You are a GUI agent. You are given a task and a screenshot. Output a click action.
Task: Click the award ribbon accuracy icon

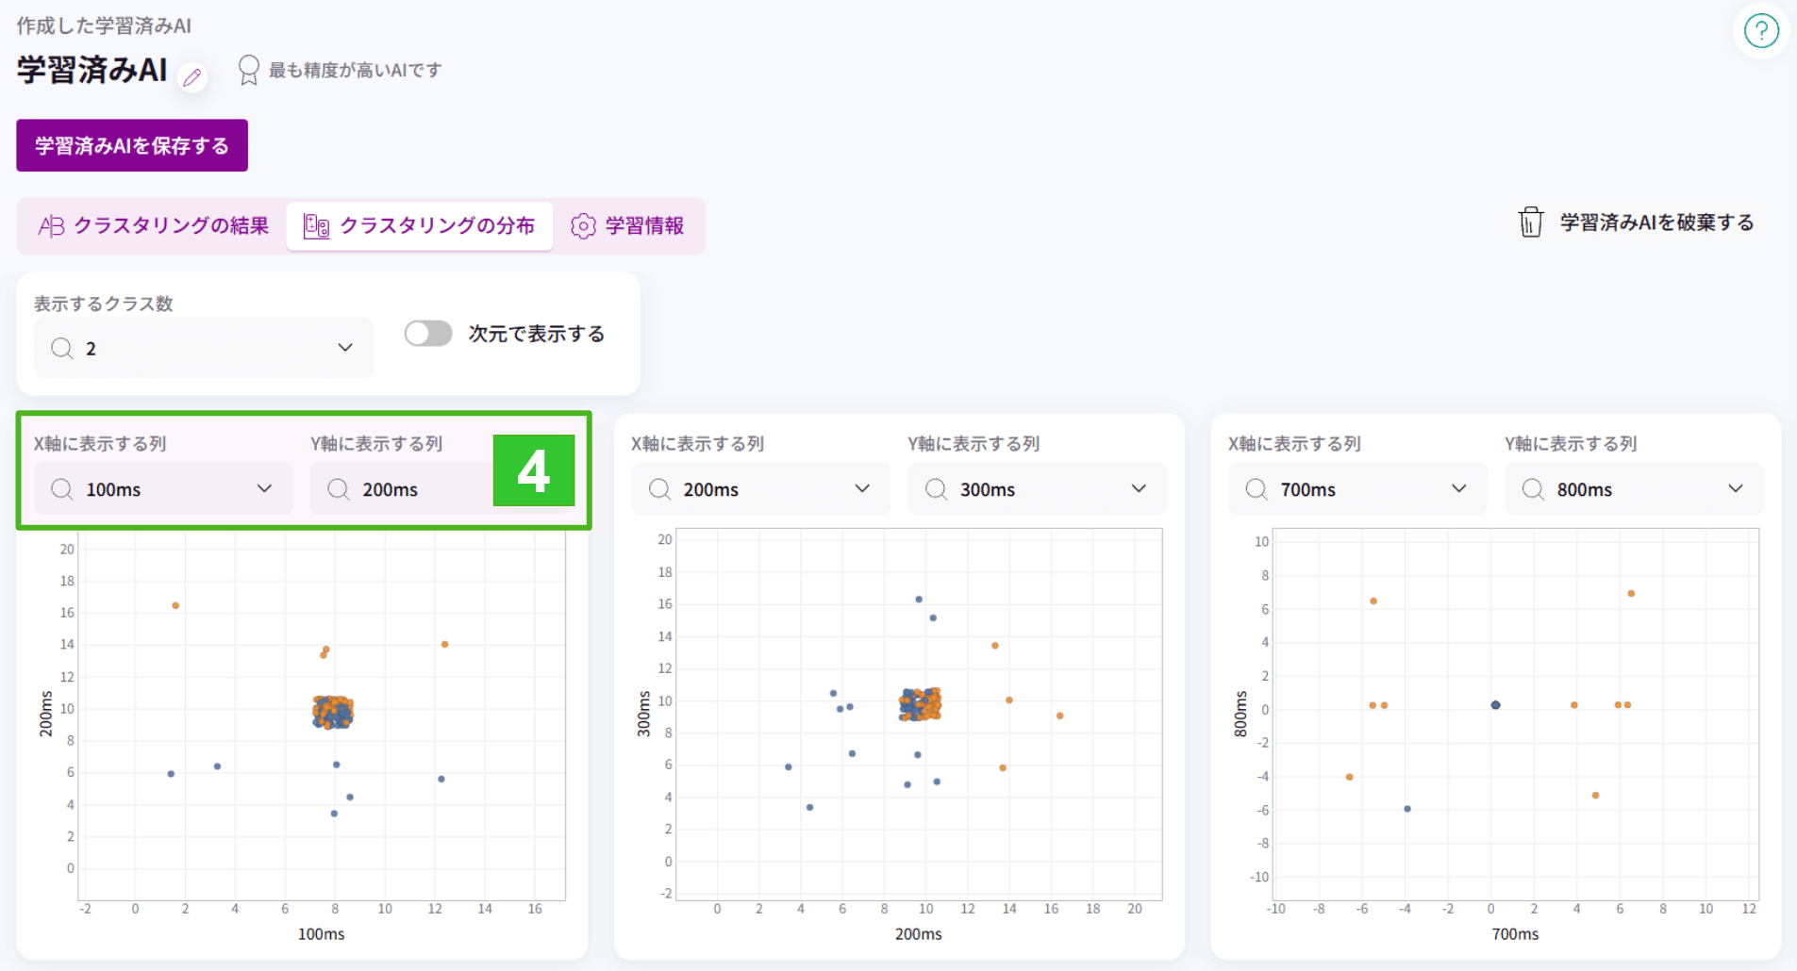[x=248, y=70]
